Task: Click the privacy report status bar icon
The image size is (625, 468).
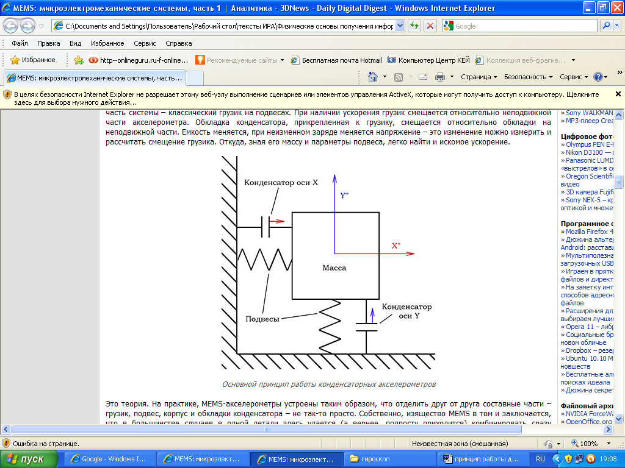Action: (549, 444)
